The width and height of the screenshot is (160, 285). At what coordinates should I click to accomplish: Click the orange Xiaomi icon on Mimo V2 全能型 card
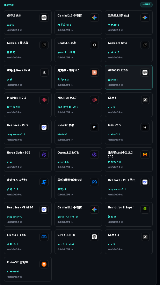44,264
